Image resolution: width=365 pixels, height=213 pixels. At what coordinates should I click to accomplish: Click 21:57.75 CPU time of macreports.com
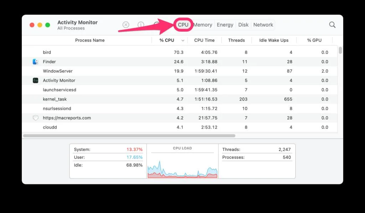pos(208,118)
